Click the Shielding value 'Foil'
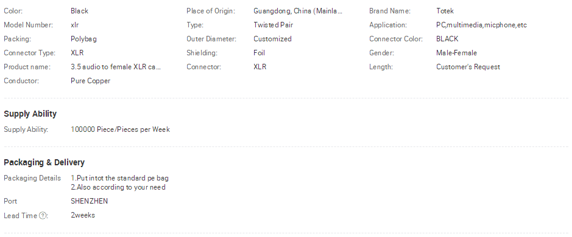 tap(259, 53)
